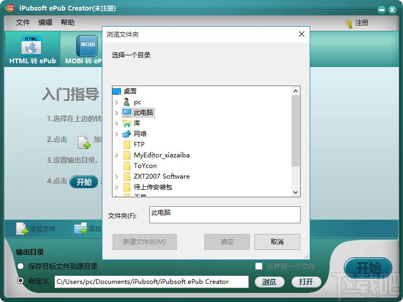Click the 浏览 (Browse) button
403x302 pixels.
click(269, 282)
